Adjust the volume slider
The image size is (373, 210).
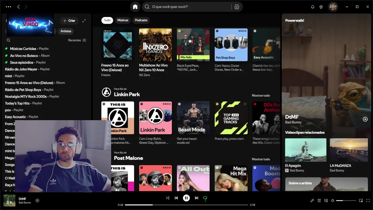click(x=346, y=201)
